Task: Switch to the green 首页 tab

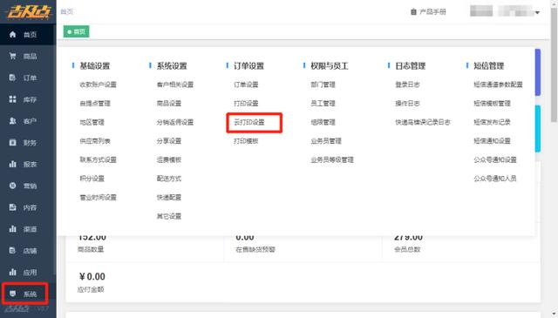Action: click(x=76, y=31)
